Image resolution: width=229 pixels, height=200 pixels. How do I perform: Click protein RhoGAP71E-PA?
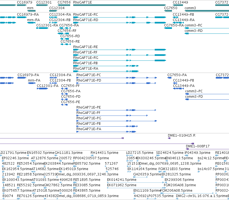tap(89, 129)
